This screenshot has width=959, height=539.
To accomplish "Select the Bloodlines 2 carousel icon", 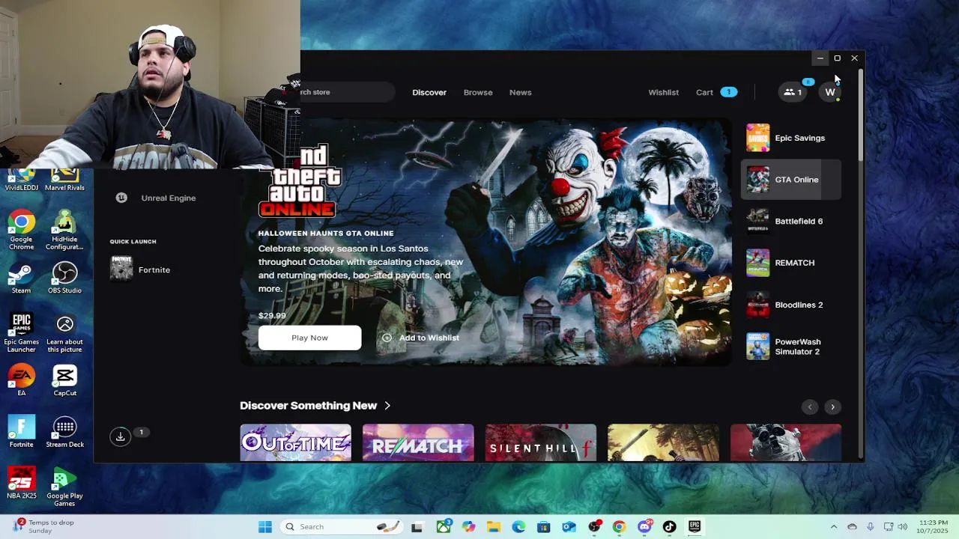I will tap(757, 305).
